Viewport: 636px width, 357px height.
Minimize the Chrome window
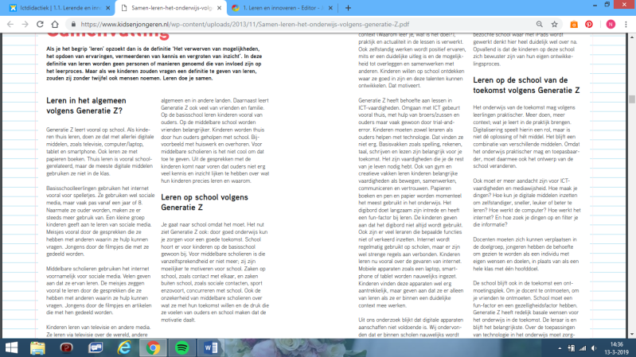pyautogui.click(x=595, y=5)
